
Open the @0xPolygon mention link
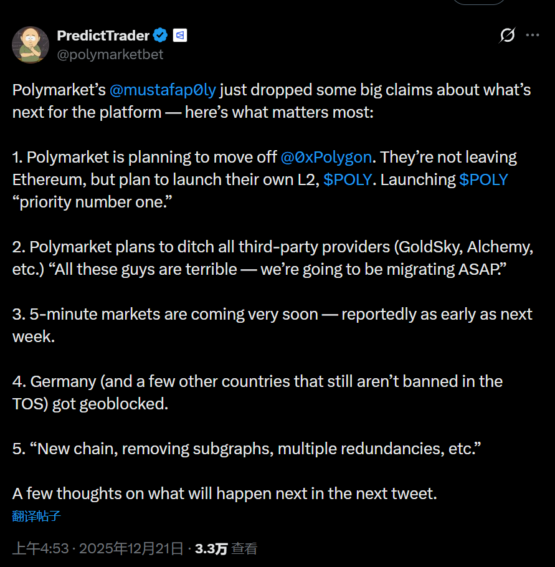pos(326,157)
